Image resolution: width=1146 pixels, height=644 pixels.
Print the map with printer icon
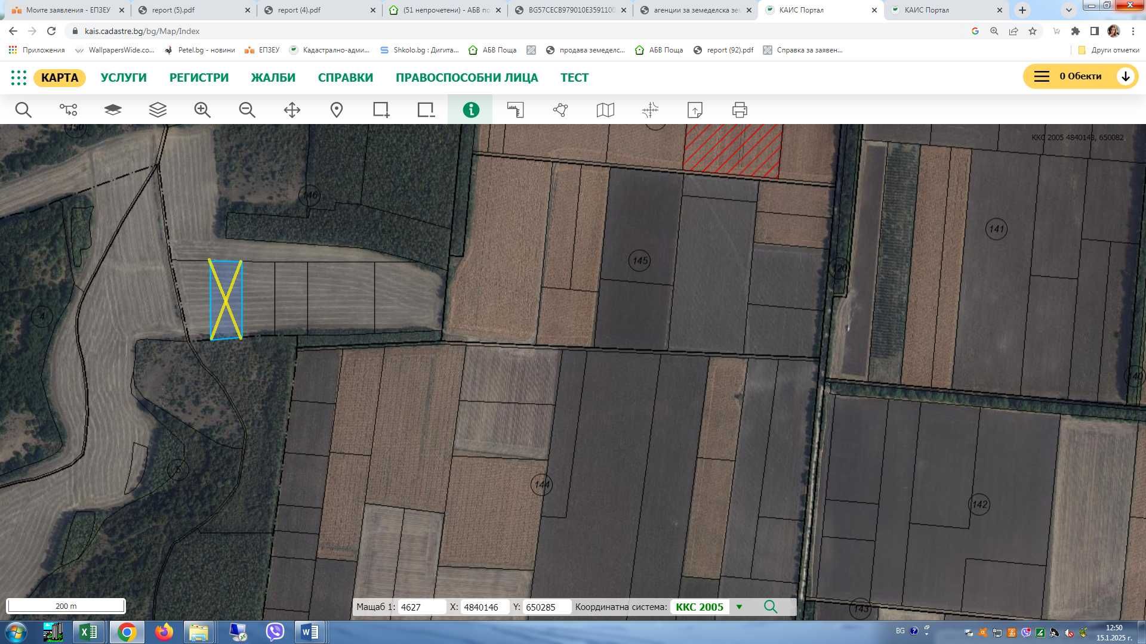pyautogui.click(x=740, y=110)
